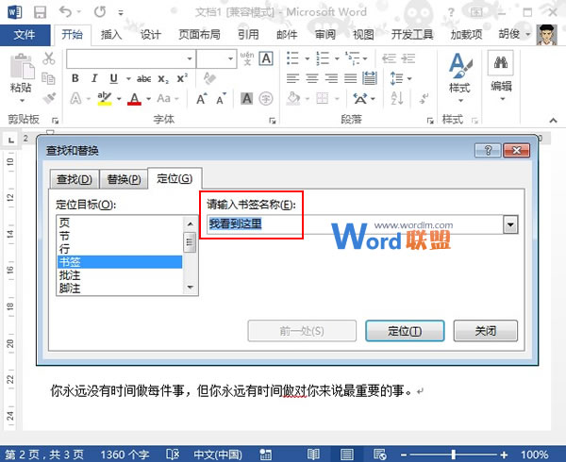Toggle Align Left paragraph button
The height and width of the screenshot is (462, 566).
click(x=292, y=78)
